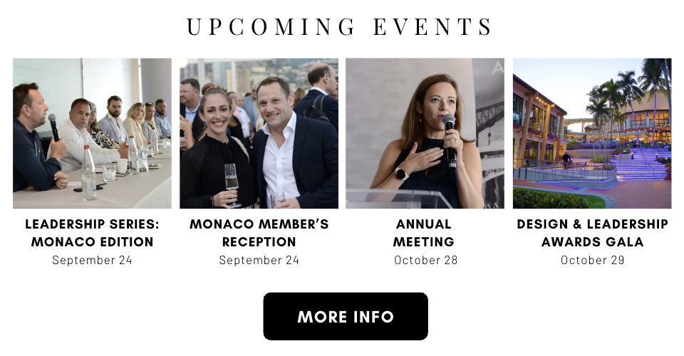The image size is (684, 356).
Task: Click the September 24 date under Member's Reception
Action: (x=259, y=260)
